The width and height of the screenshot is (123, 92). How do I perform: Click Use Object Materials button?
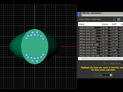[x=114, y=63]
